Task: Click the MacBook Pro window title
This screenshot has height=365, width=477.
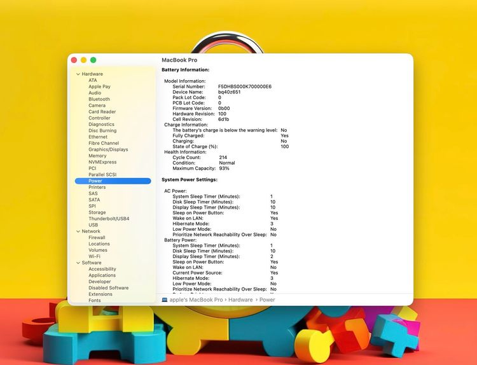Action: coord(179,60)
